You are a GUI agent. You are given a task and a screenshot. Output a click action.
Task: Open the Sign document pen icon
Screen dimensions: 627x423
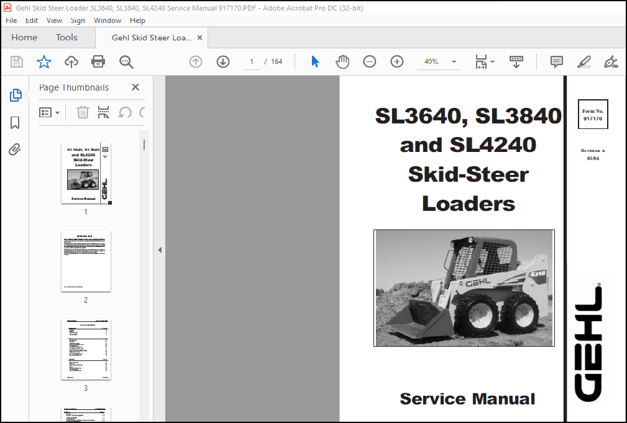coord(611,62)
